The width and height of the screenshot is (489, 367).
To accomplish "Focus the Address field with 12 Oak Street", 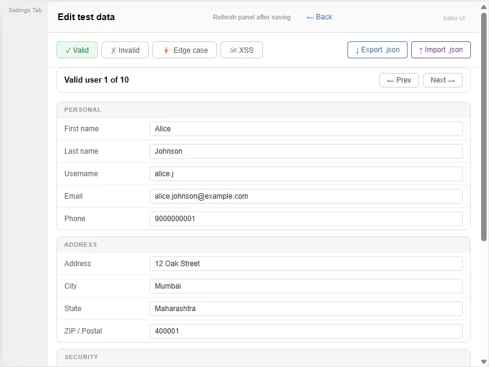I will click(x=306, y=263).
